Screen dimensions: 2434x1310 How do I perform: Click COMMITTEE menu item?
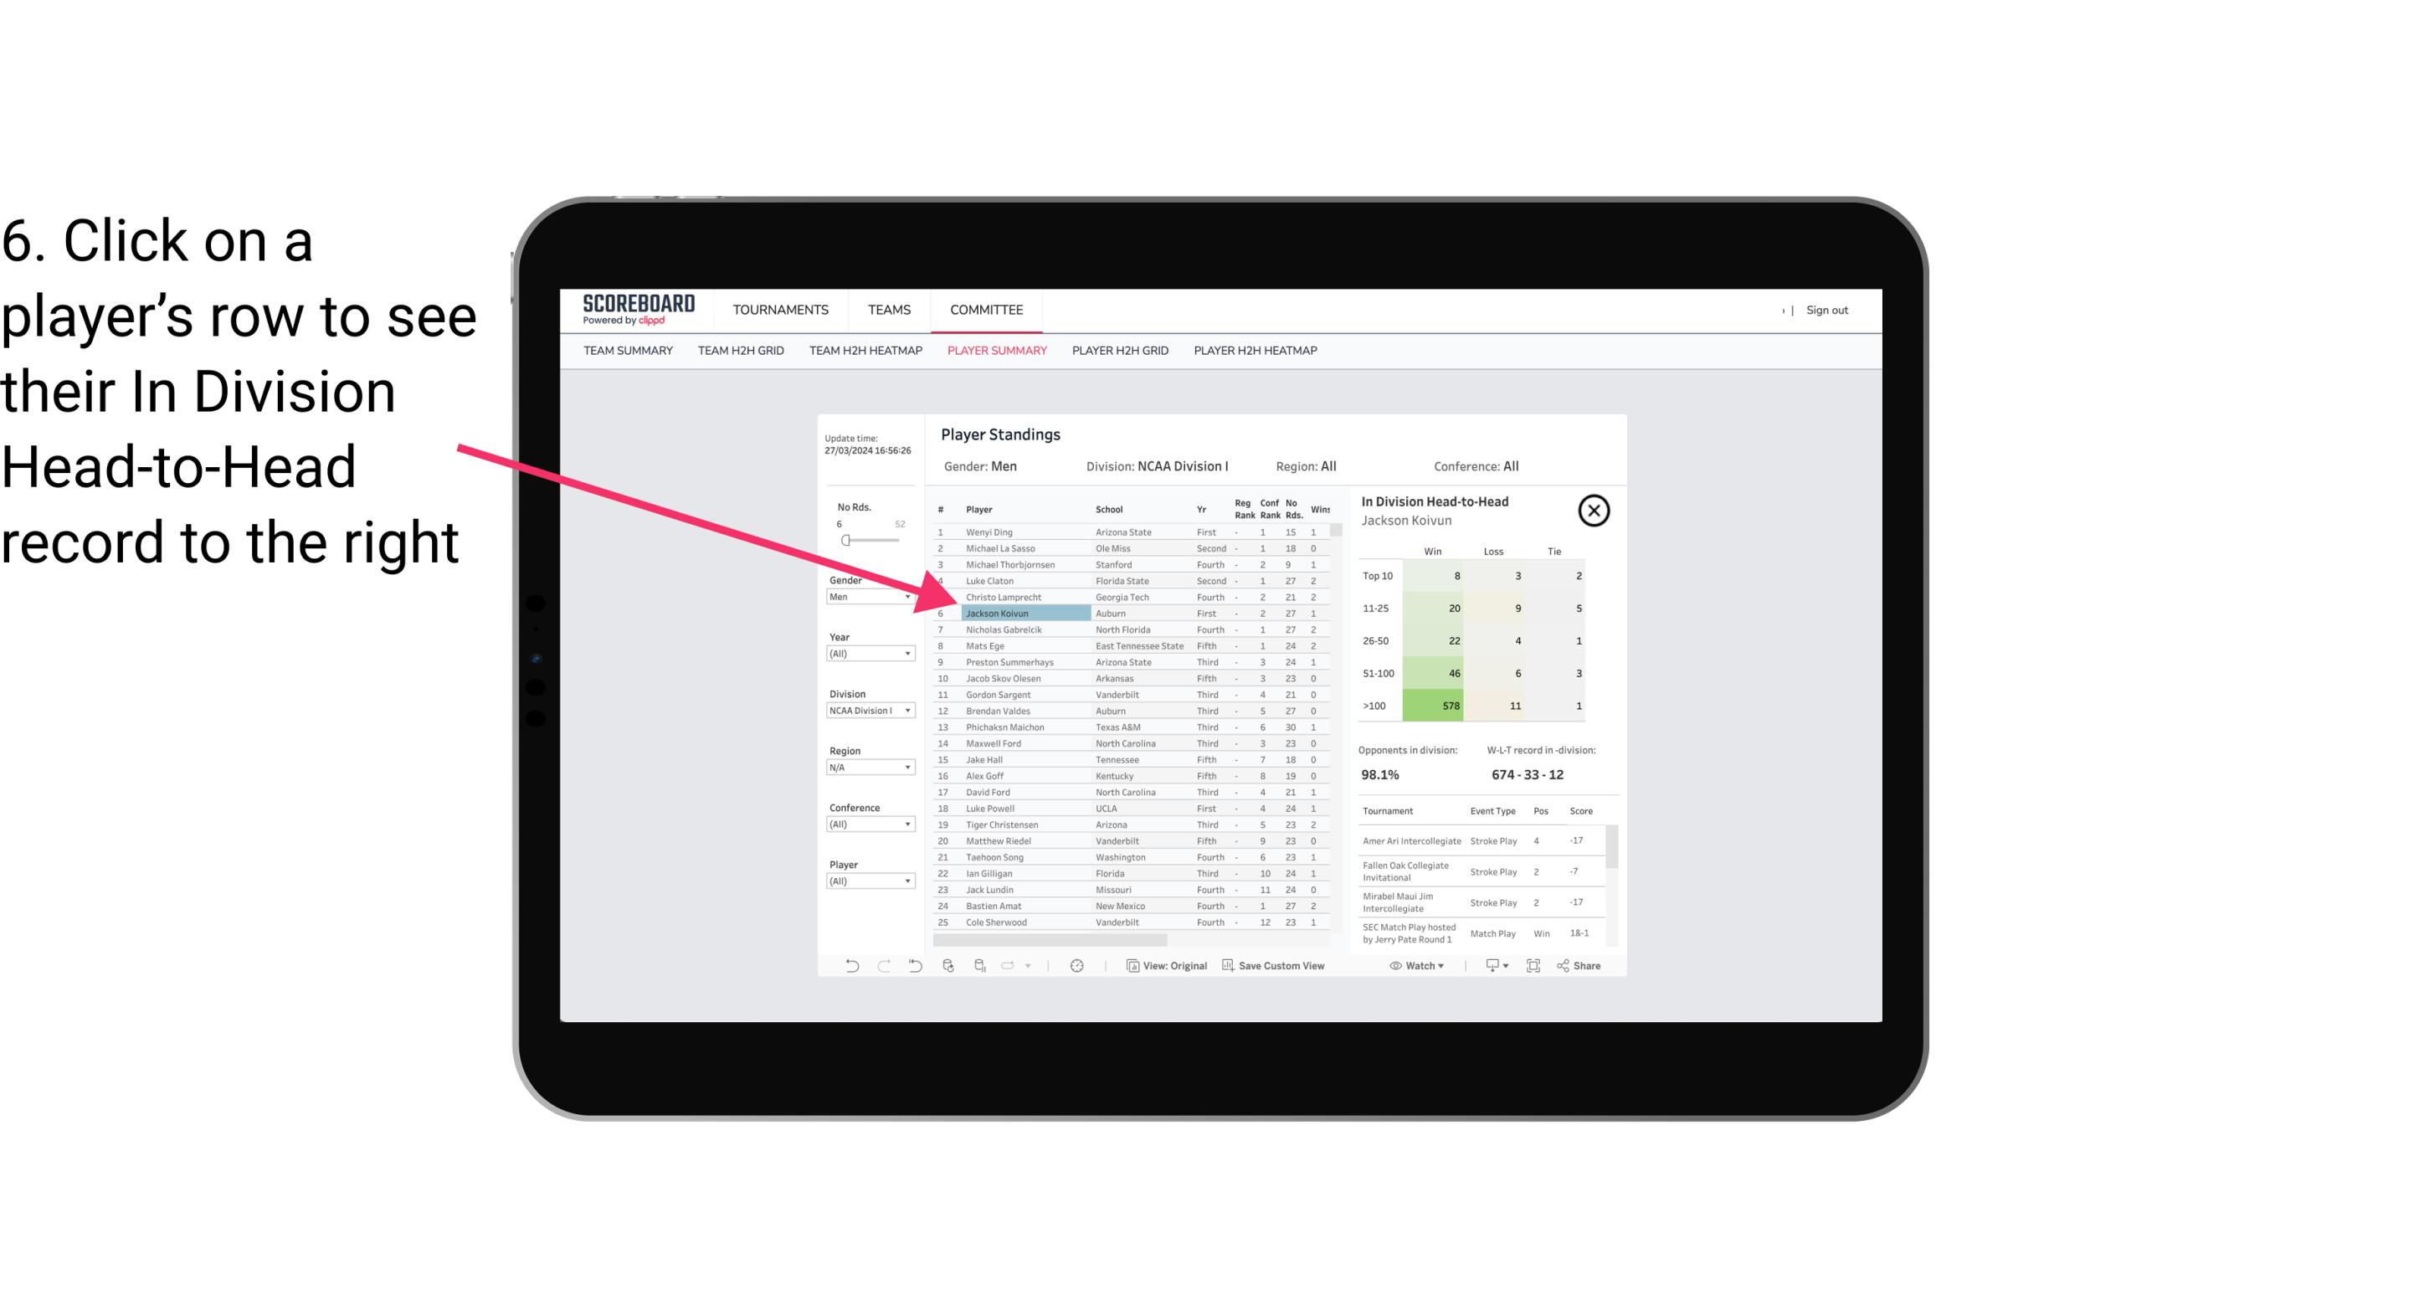(987, 310)
